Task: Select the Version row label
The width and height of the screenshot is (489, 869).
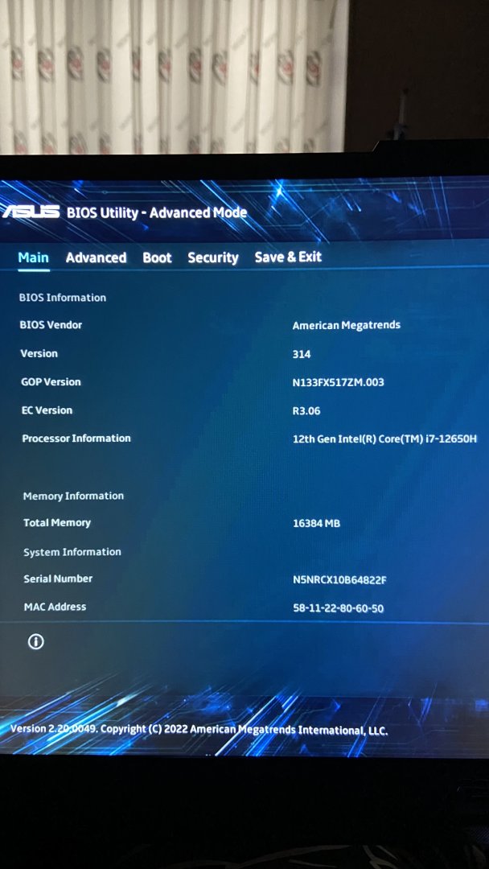Action: tap(39, 353)
